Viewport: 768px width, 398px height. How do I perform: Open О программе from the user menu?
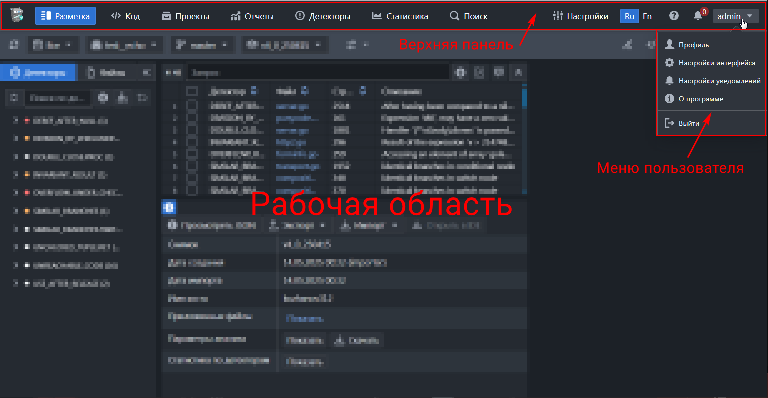(x=700, y=99)
